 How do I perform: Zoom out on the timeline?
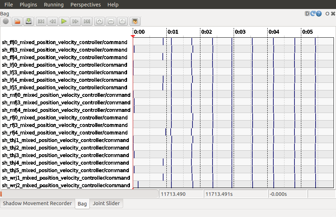pos(111,21)
